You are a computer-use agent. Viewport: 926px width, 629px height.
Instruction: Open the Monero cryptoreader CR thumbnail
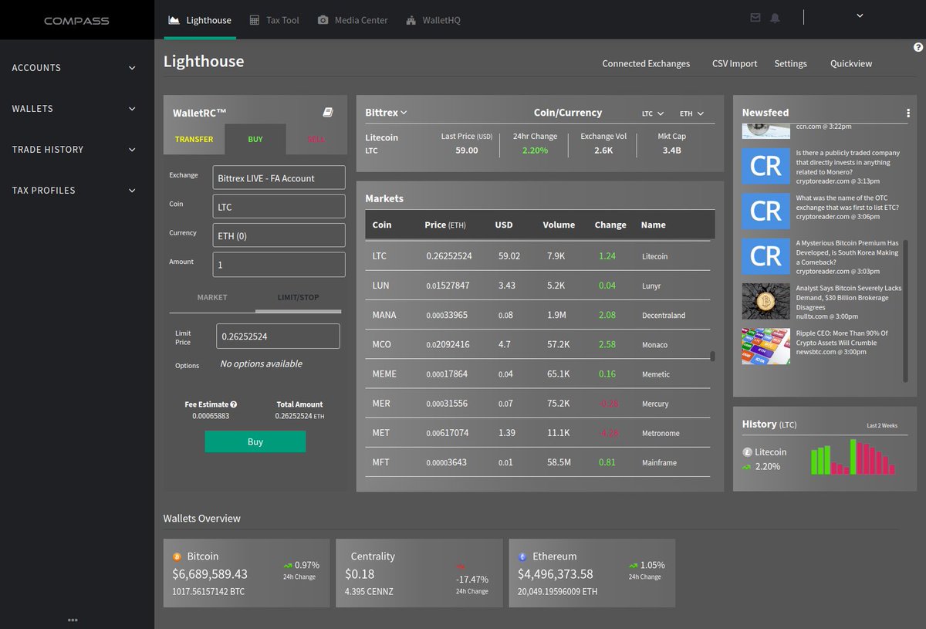pos(765,166)
